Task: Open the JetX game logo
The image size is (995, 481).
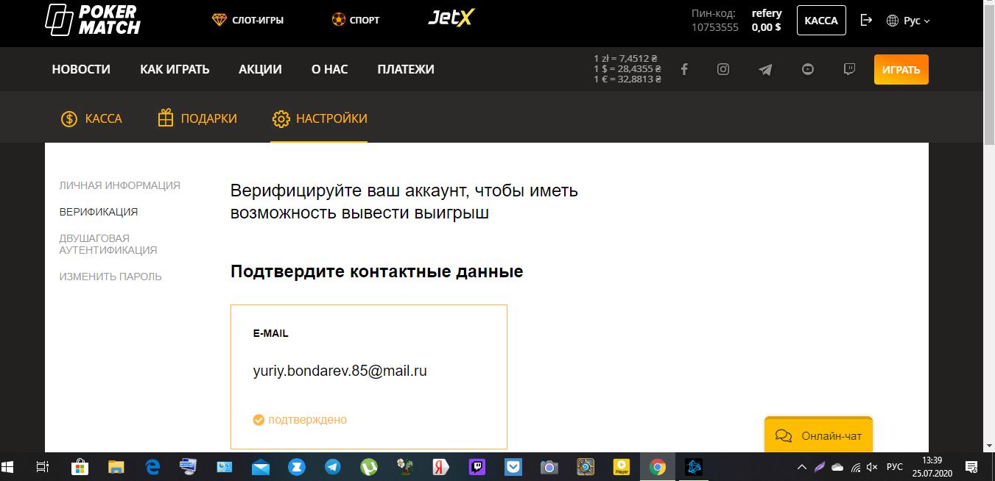Action: [450, 19]
